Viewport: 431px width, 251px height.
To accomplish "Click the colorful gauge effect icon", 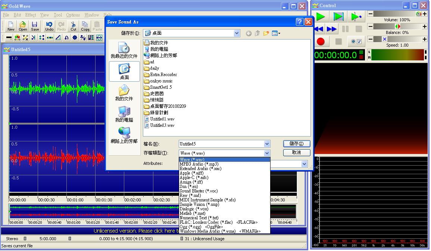I will 17,38.
